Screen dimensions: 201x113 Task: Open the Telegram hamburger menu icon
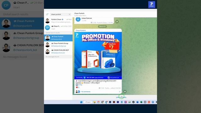47,14
